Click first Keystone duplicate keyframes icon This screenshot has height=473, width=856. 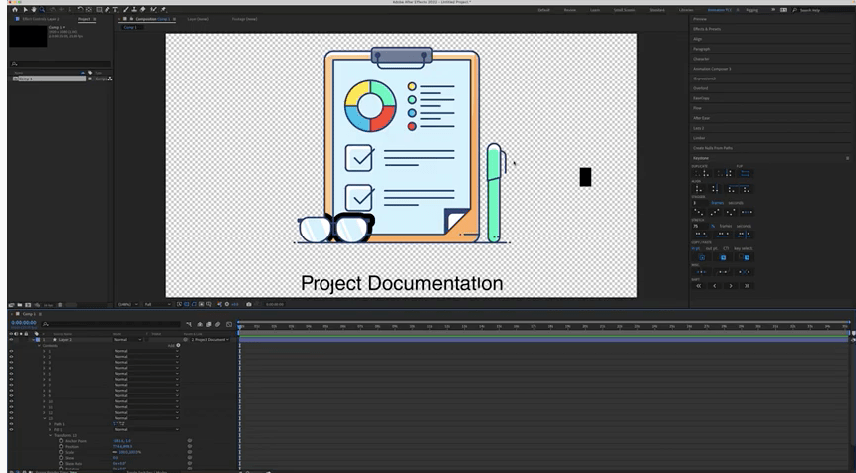(x=702, y=173)
